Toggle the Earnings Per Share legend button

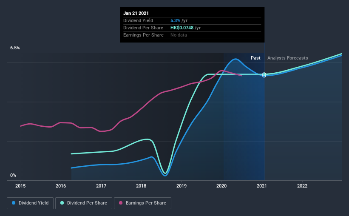tap(142, 203)
